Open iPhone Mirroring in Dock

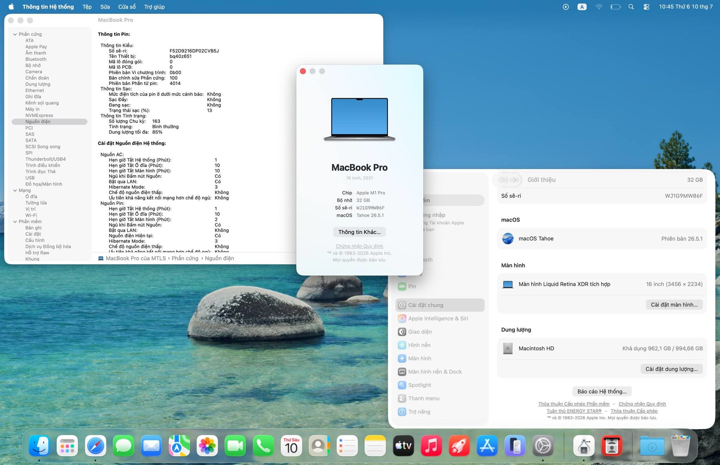(x=515, y=446)
